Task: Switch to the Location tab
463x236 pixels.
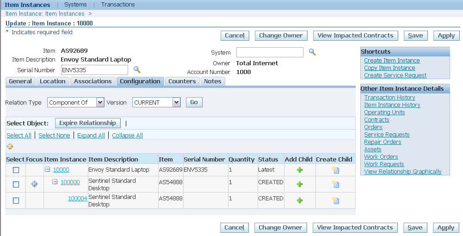Action: pyautogui.click(x=53, y=81)
